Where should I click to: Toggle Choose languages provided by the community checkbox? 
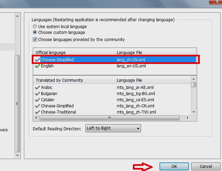click(x=35, y=40)
